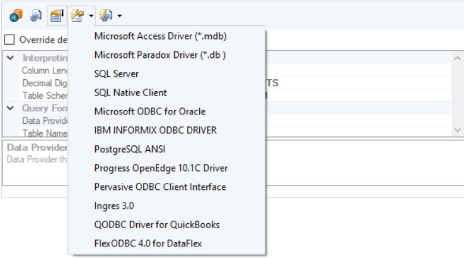Select IBM INFORMIX ODBC DRIVER

[155, 131]
